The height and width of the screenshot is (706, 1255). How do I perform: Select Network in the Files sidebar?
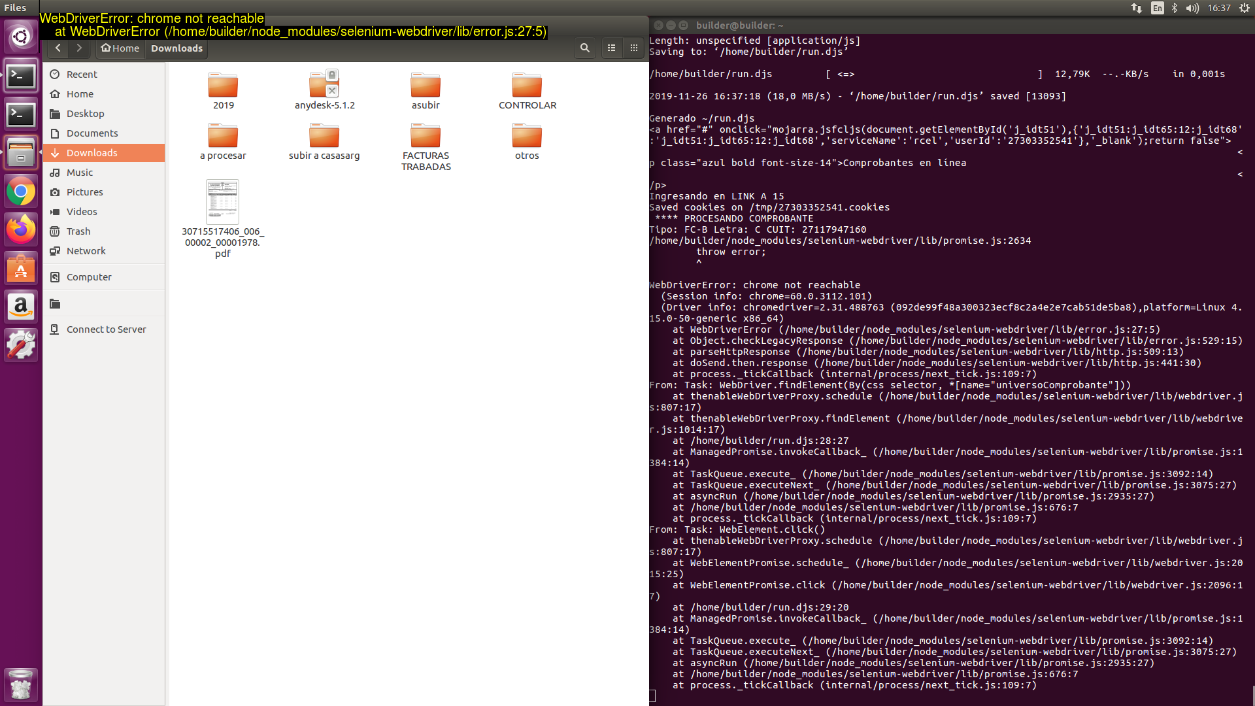105,251
